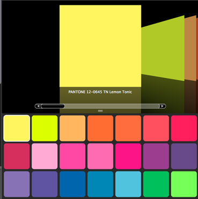
Task: Select the lime green card beside Lemon Tonic
Action: coord(163,48)
